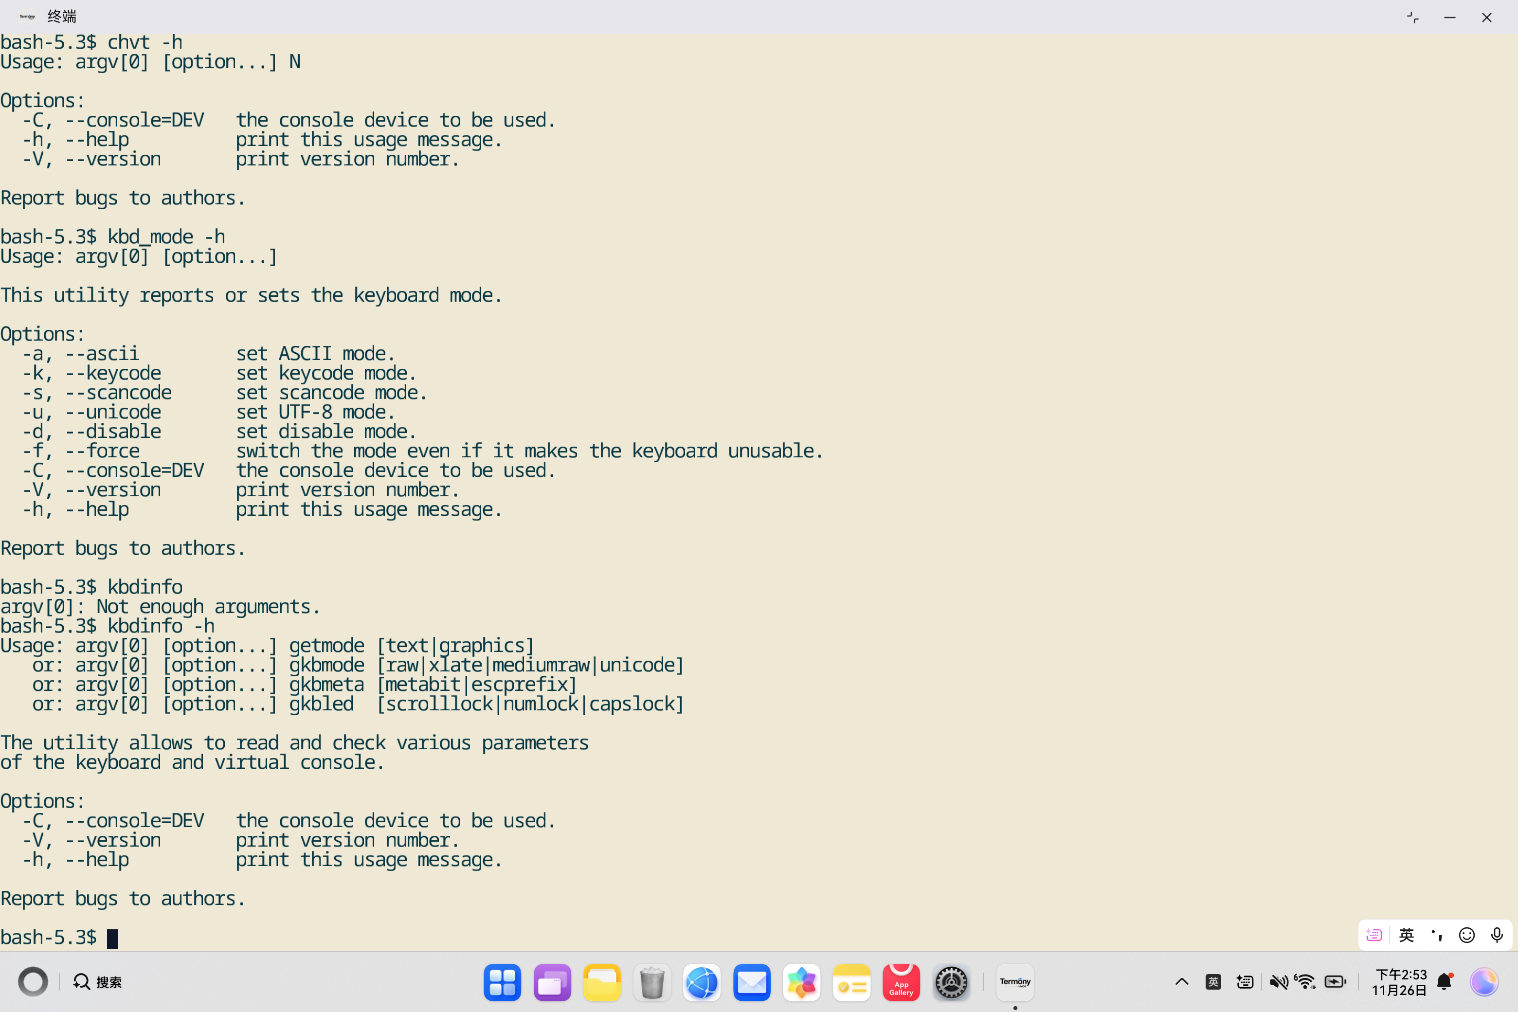This screenshot has width=1518, height=1012.
Task: Open the yellow Files folder icon
Action: click(601, 982)
